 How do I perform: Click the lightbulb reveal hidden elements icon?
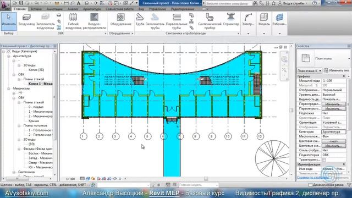(x=120, y=179)
